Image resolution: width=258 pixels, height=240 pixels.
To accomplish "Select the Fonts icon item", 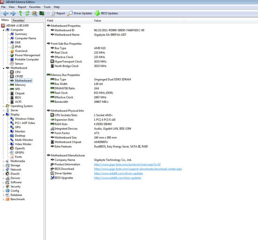I will click(12, 157).
